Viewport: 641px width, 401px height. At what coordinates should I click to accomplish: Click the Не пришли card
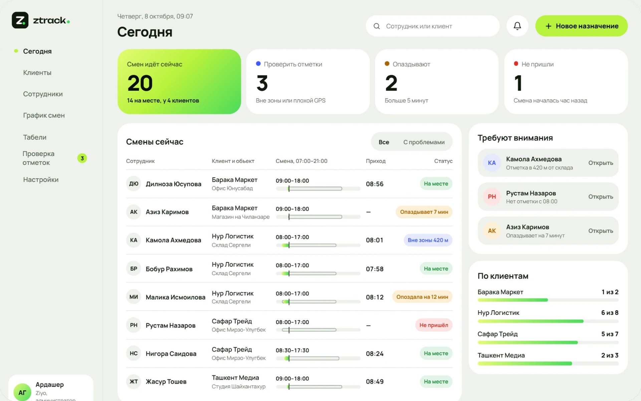[566, 82]
